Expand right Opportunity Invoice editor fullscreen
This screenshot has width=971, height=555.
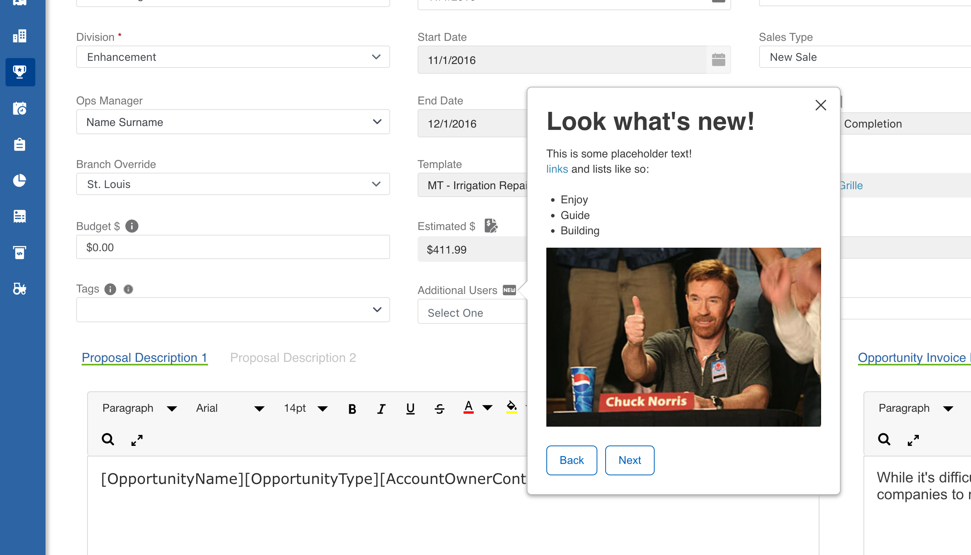click(913, 440)
